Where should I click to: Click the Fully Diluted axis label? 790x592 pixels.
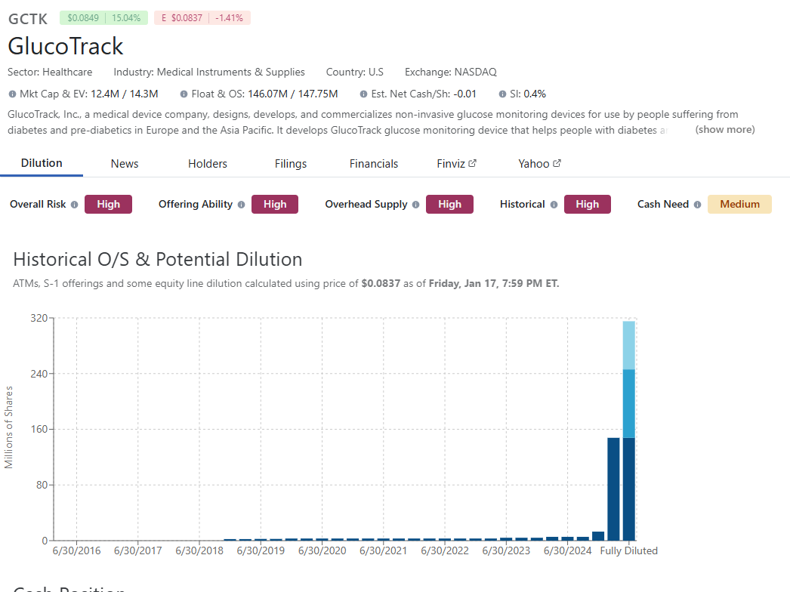pyautogui.click(x=629, y=550)
